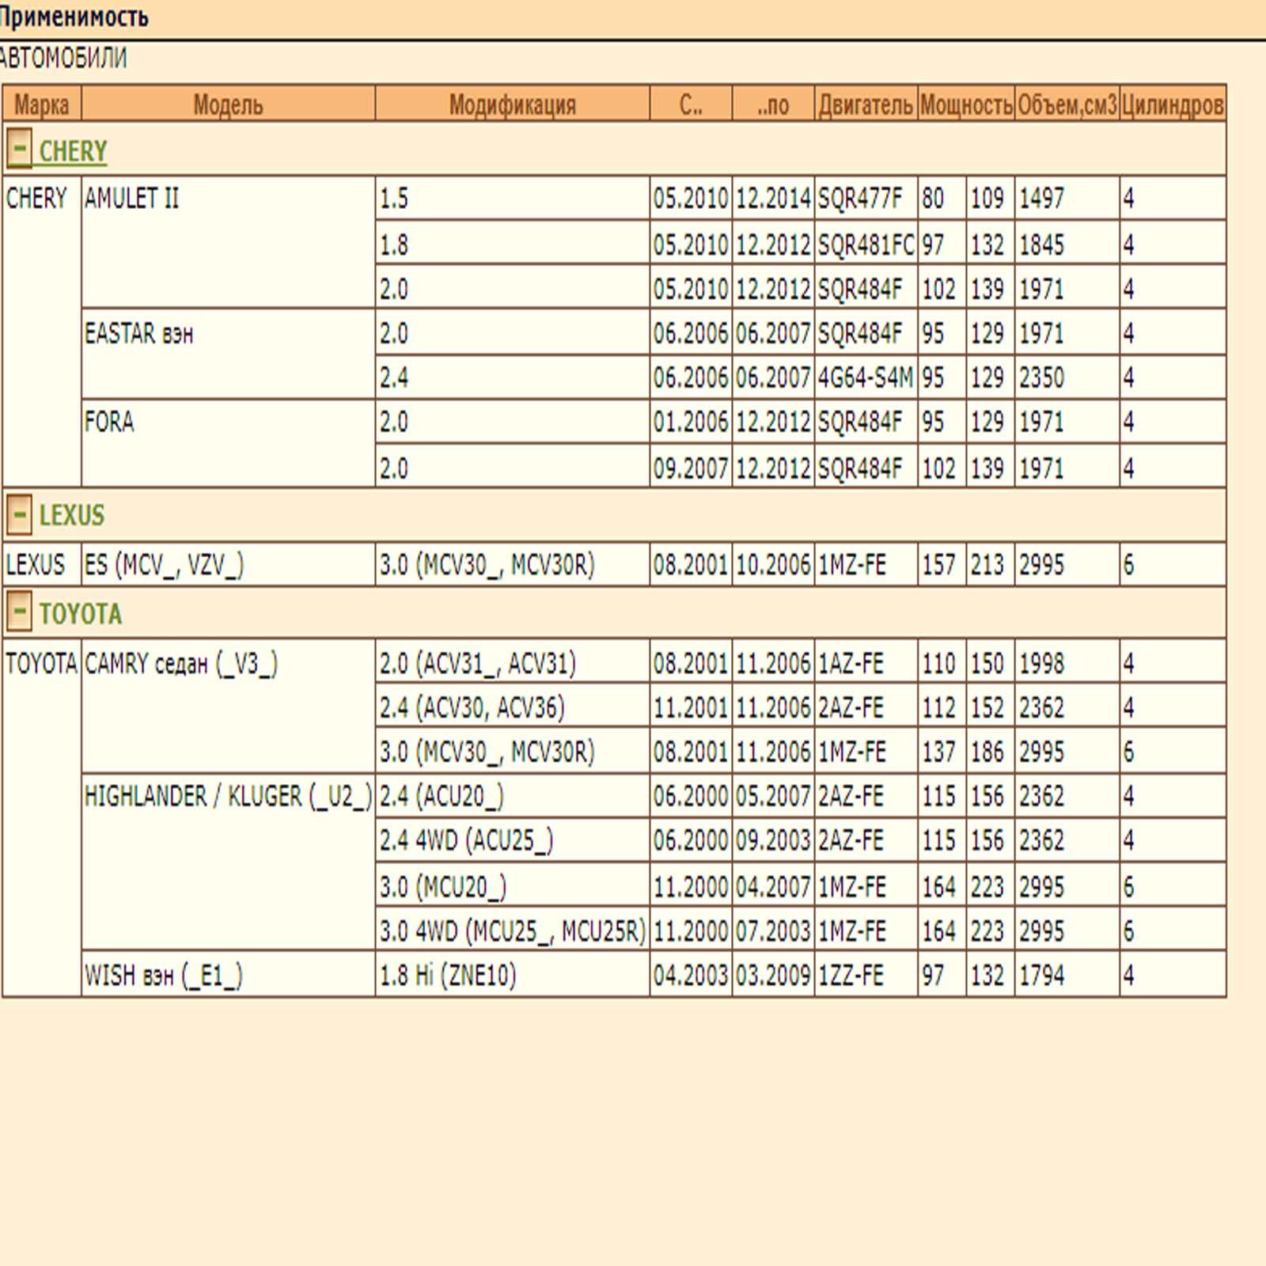Click the 1497 volume value
This screenshot has width=1266, height=1266.
click(x=1041, y=198)
